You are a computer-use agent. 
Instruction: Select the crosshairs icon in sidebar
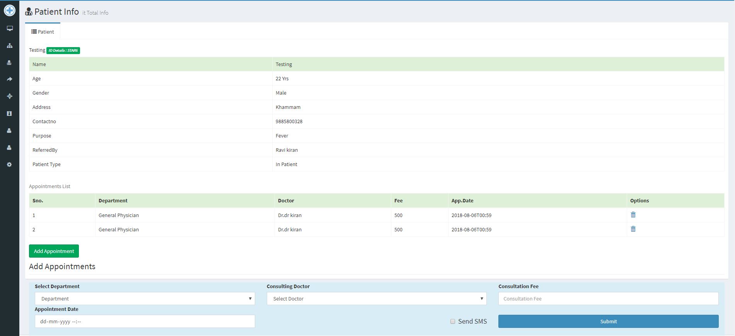10,96
